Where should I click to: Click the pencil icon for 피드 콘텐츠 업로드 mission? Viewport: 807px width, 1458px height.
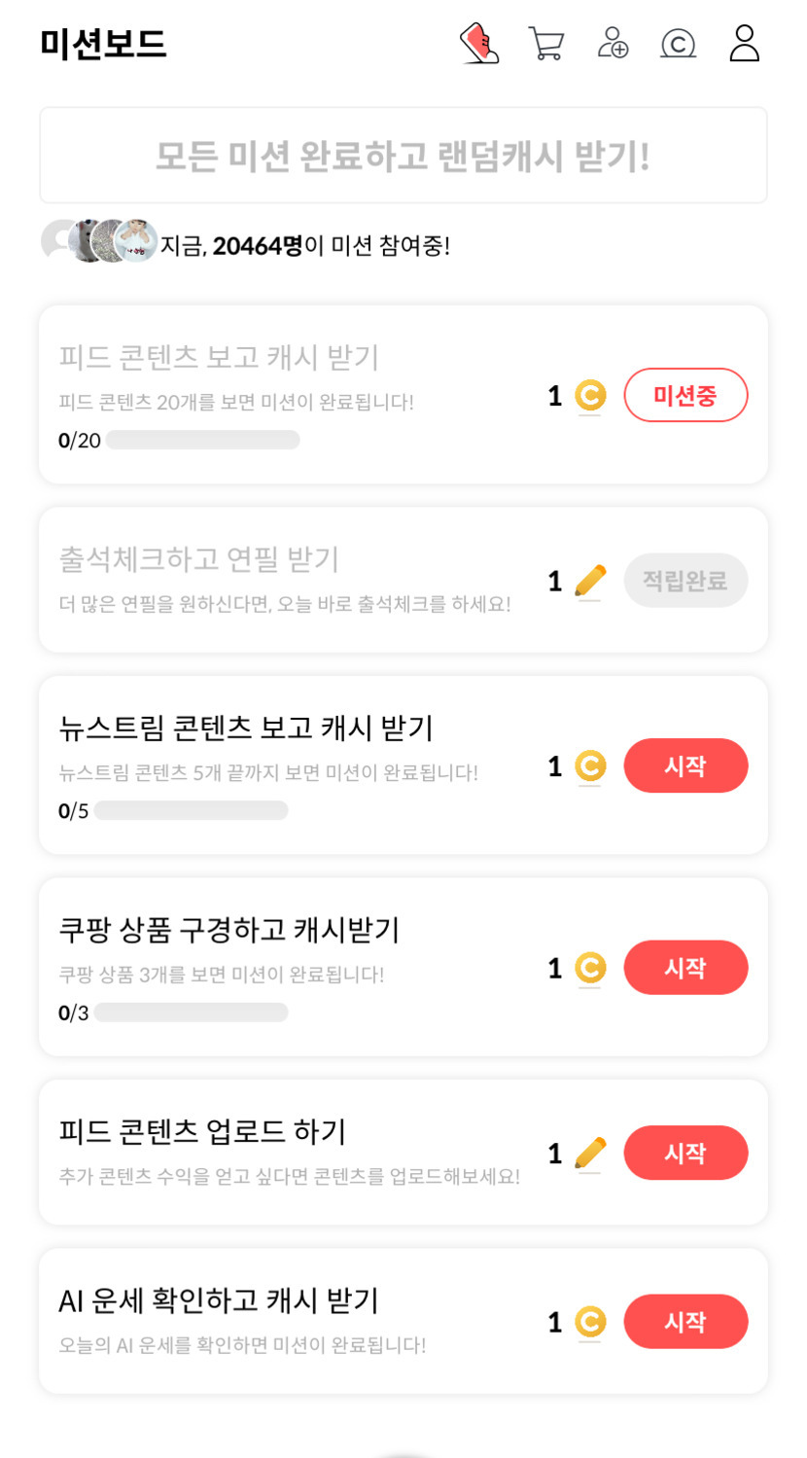590,1153
